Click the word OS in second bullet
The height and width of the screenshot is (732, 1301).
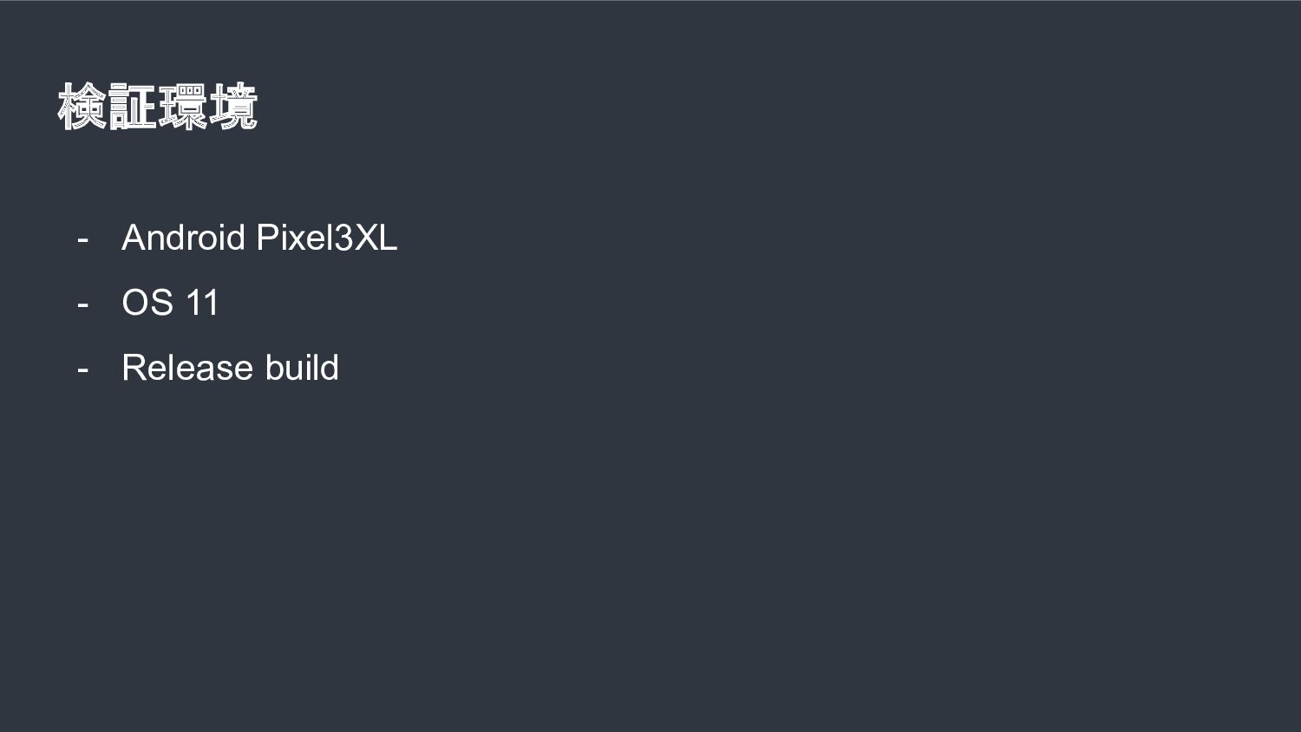tap(147, 303)
